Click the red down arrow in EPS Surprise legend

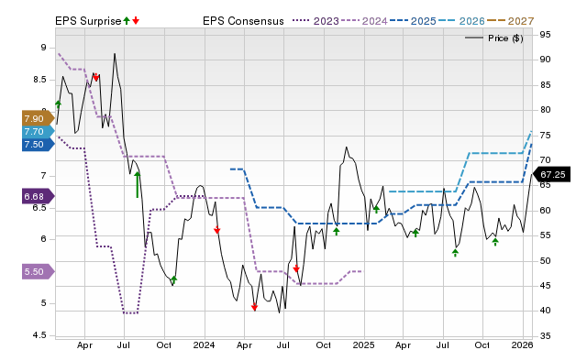[x=136, y=20]
